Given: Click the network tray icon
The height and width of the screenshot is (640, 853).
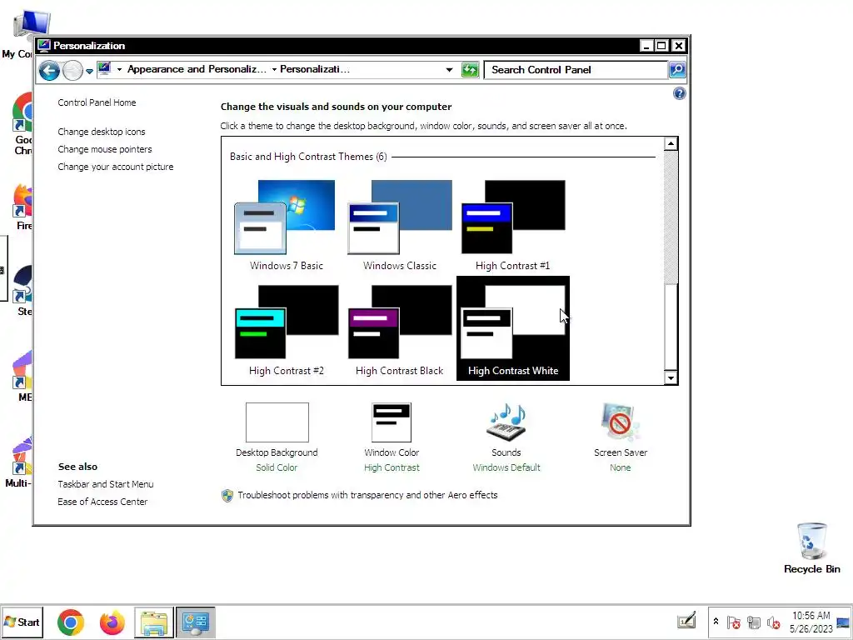Looking at the screenshot, I should pos(753,622).
